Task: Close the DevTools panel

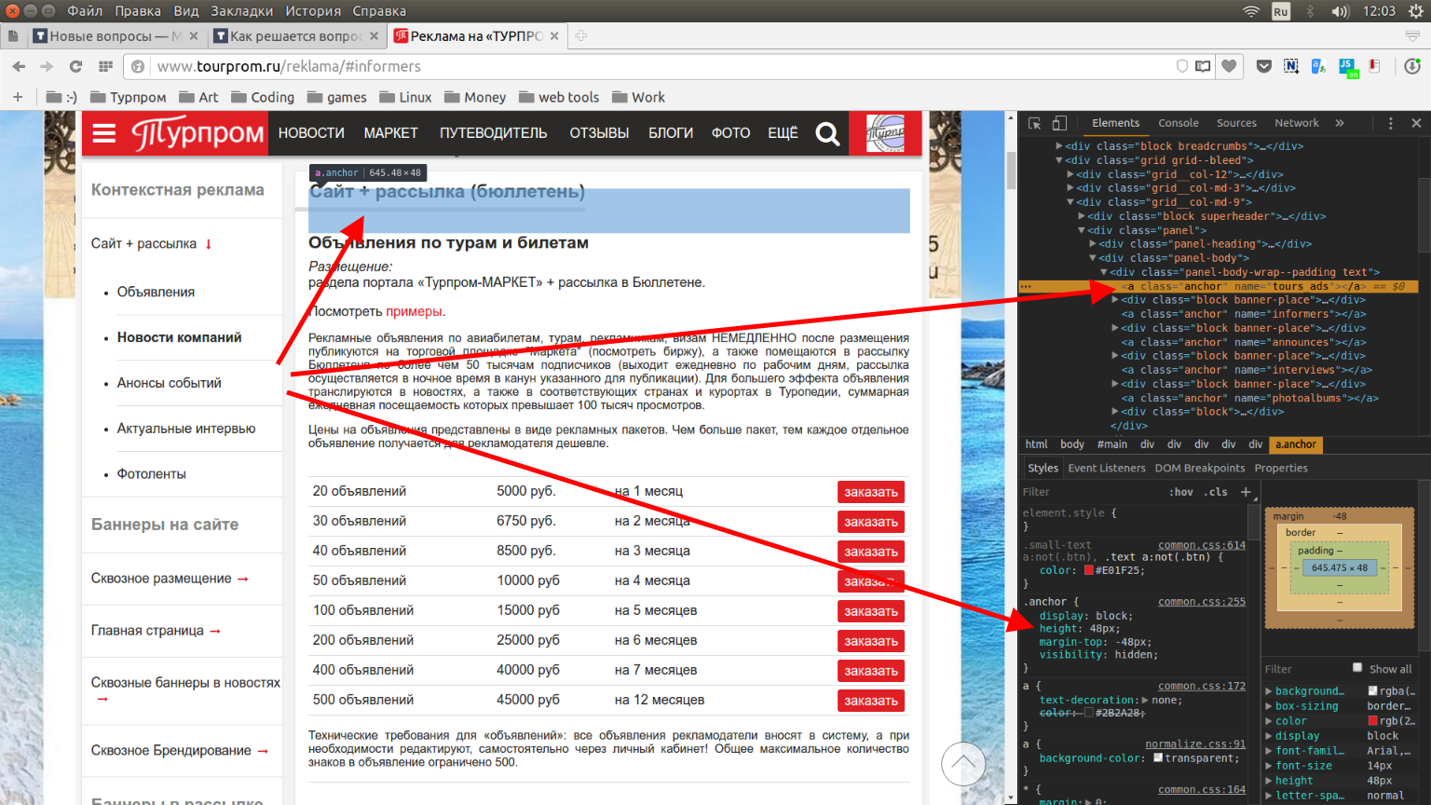Action: pos(1416,123)
